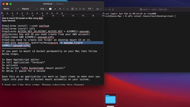Click the 'Last login' line in Terminal

click(130, 14)
